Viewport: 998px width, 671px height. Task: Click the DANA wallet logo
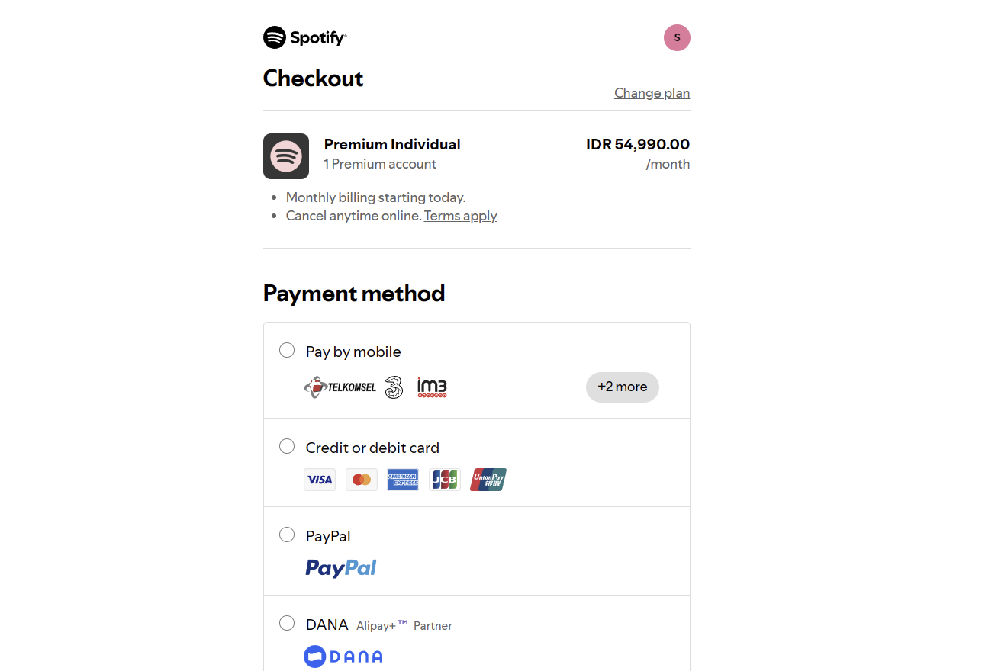343,657
